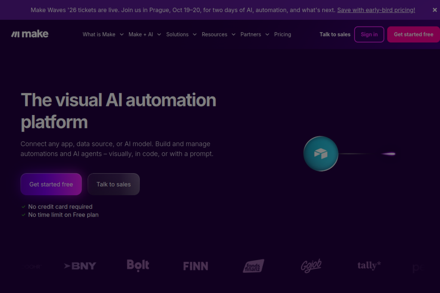The image size is (440, 293).
Task: Expand the Solutions chevron
Action: 195,34
